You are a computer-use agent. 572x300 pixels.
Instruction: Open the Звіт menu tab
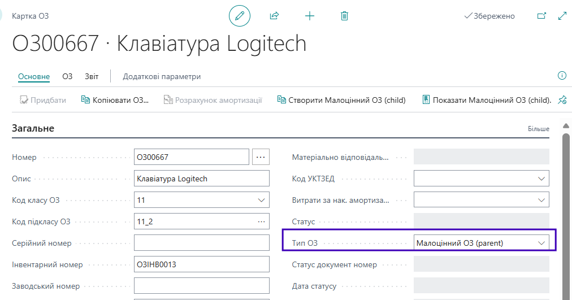pyautogui.click(x=92, y=76)
